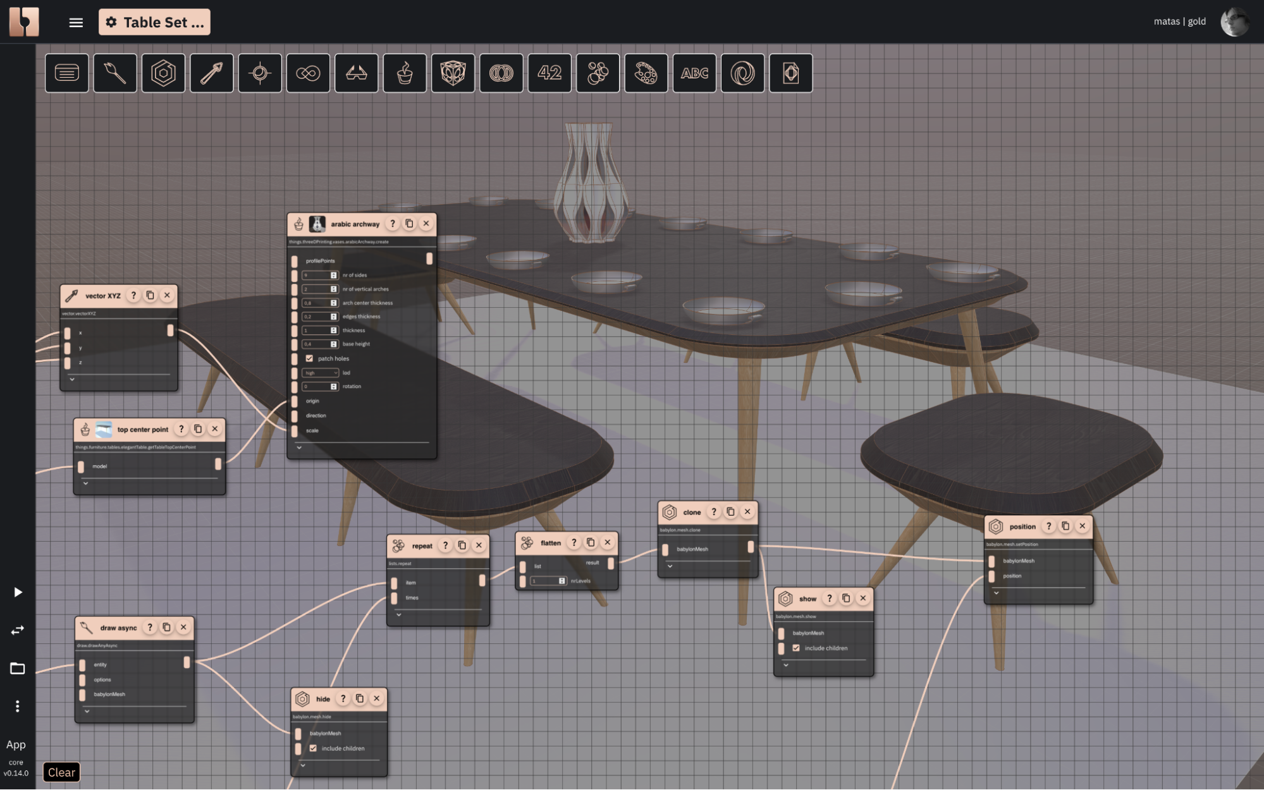
Task: Click nr of sides number input field
Action: tap(316, 276)
